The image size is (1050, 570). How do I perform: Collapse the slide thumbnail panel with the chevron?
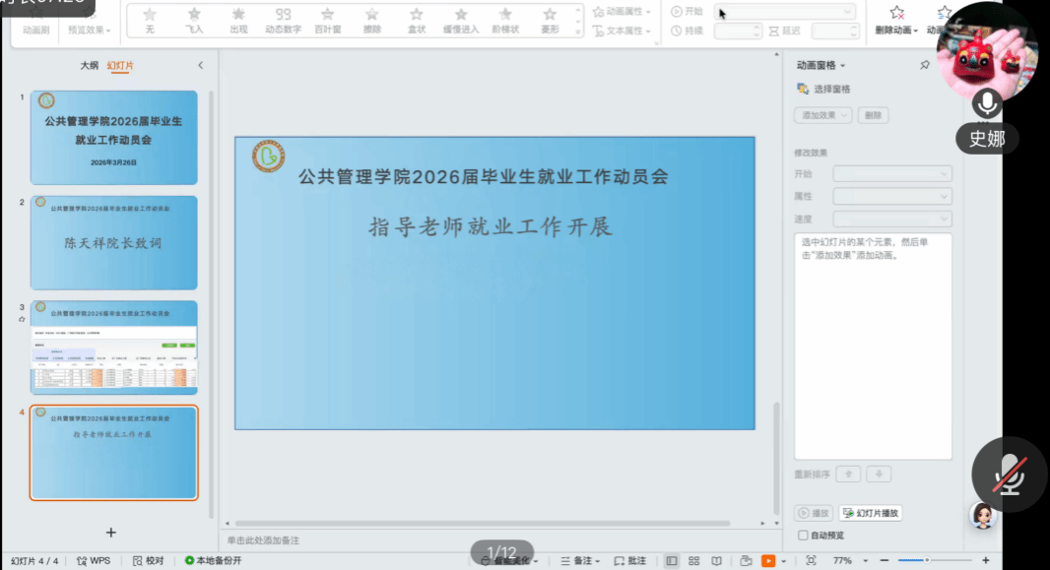(x=201, y=66)
